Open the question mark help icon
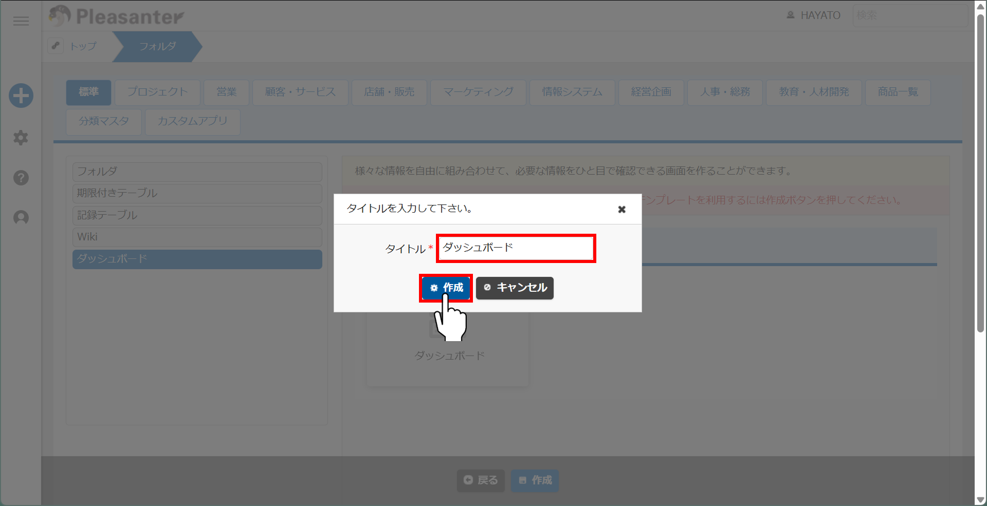The width and height of the screenshot is (987, 506). (x=21, y=178)
